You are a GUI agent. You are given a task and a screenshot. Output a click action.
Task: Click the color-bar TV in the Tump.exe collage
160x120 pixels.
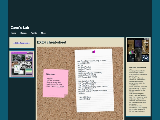[131, 53]
